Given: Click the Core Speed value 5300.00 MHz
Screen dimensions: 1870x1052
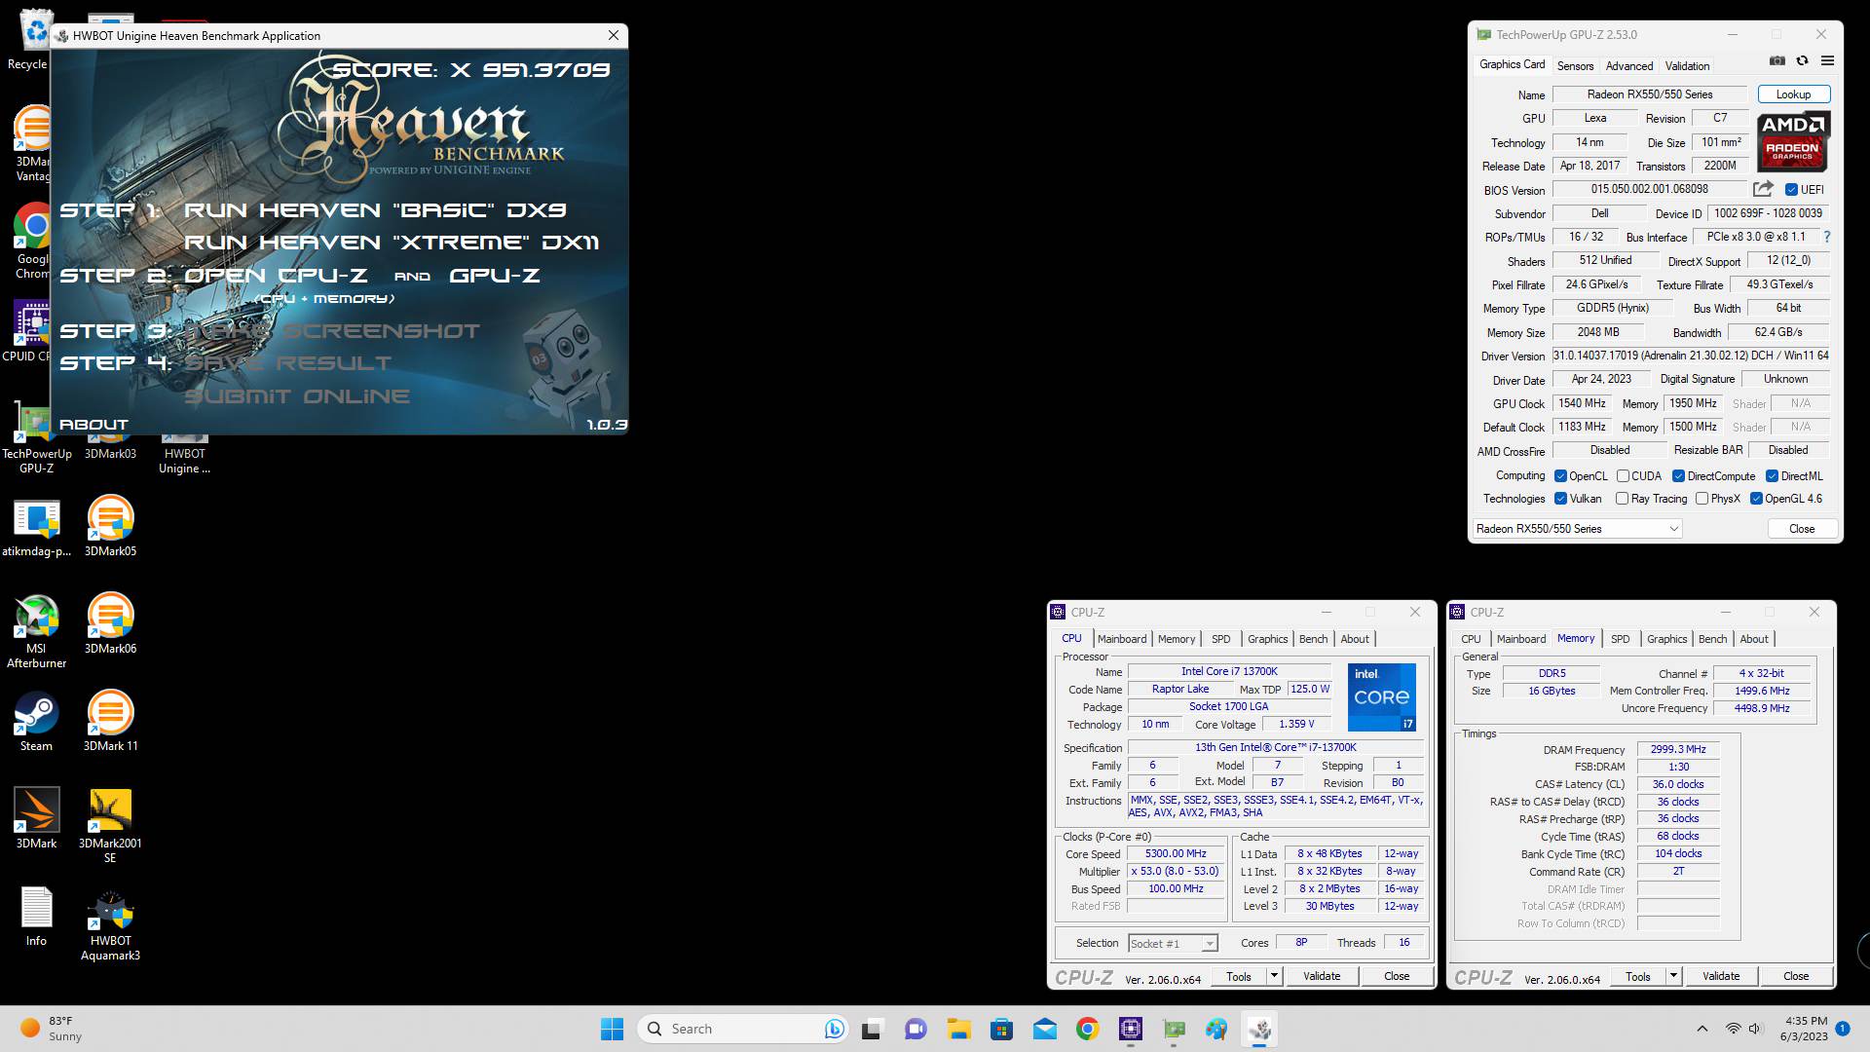Looking at the screenshot, I should tap(1176, 853).
